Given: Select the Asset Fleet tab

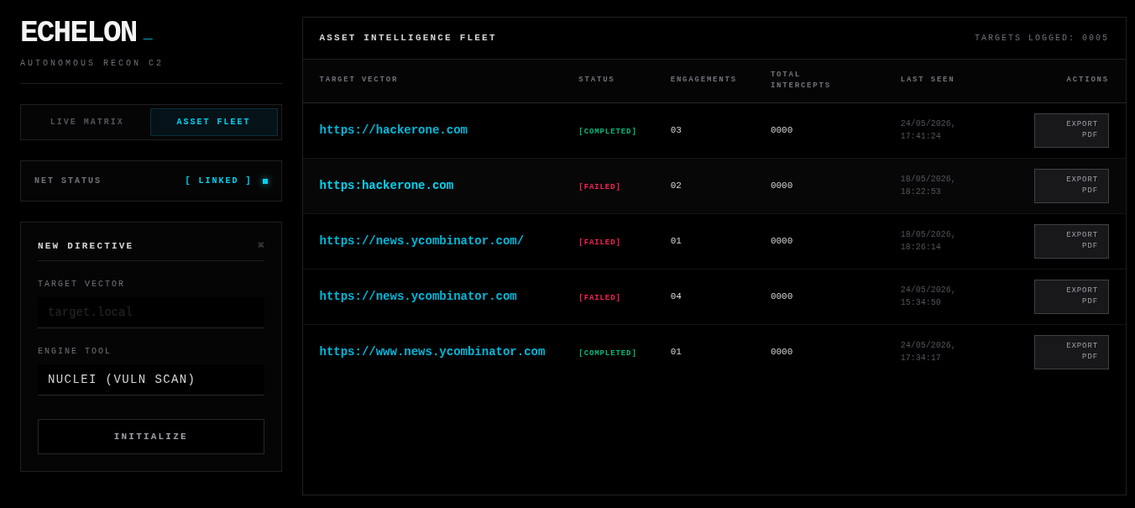Looking at the screenshot, I should pos(214,123).
